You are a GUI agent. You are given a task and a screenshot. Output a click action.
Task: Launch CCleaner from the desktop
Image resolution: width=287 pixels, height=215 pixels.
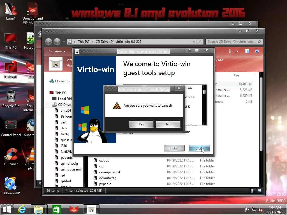(x=11, y=157)
